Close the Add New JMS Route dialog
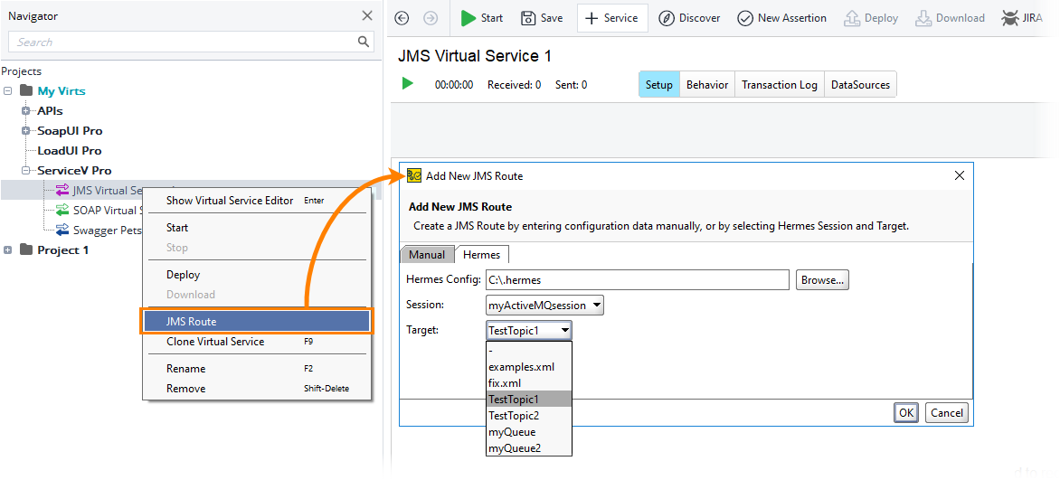Screen dimensions: 1060x480 (959, 175)
